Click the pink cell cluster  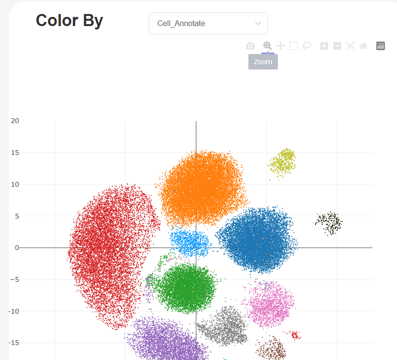[268, 304]
